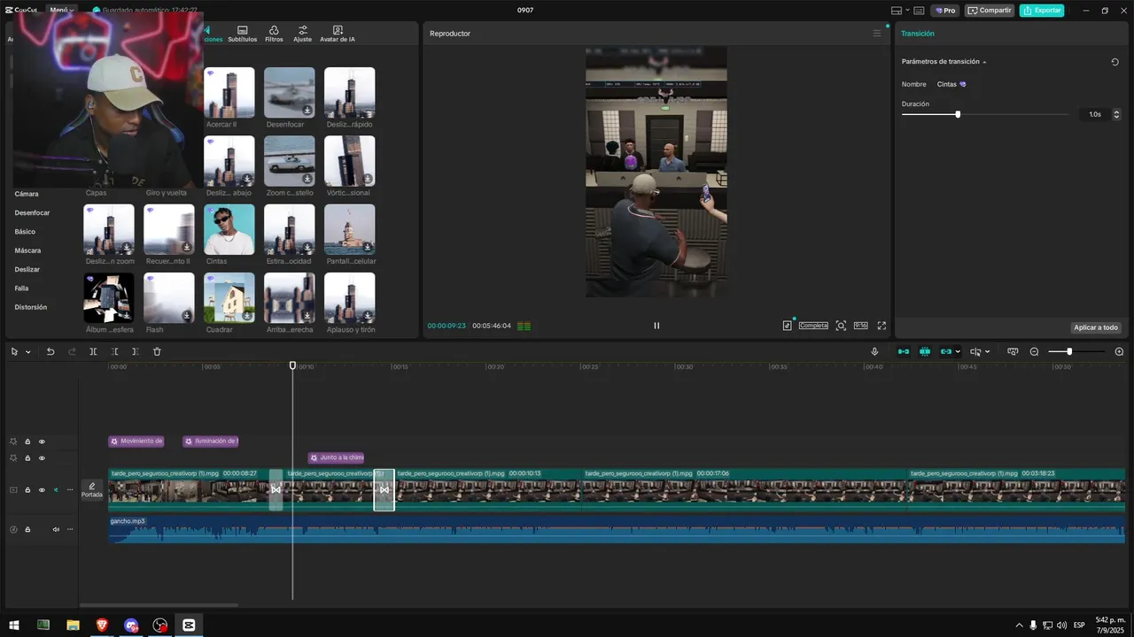This screenshot has width=1134, height=637.
Task: Pause the video preview
Action: (656, 326)
